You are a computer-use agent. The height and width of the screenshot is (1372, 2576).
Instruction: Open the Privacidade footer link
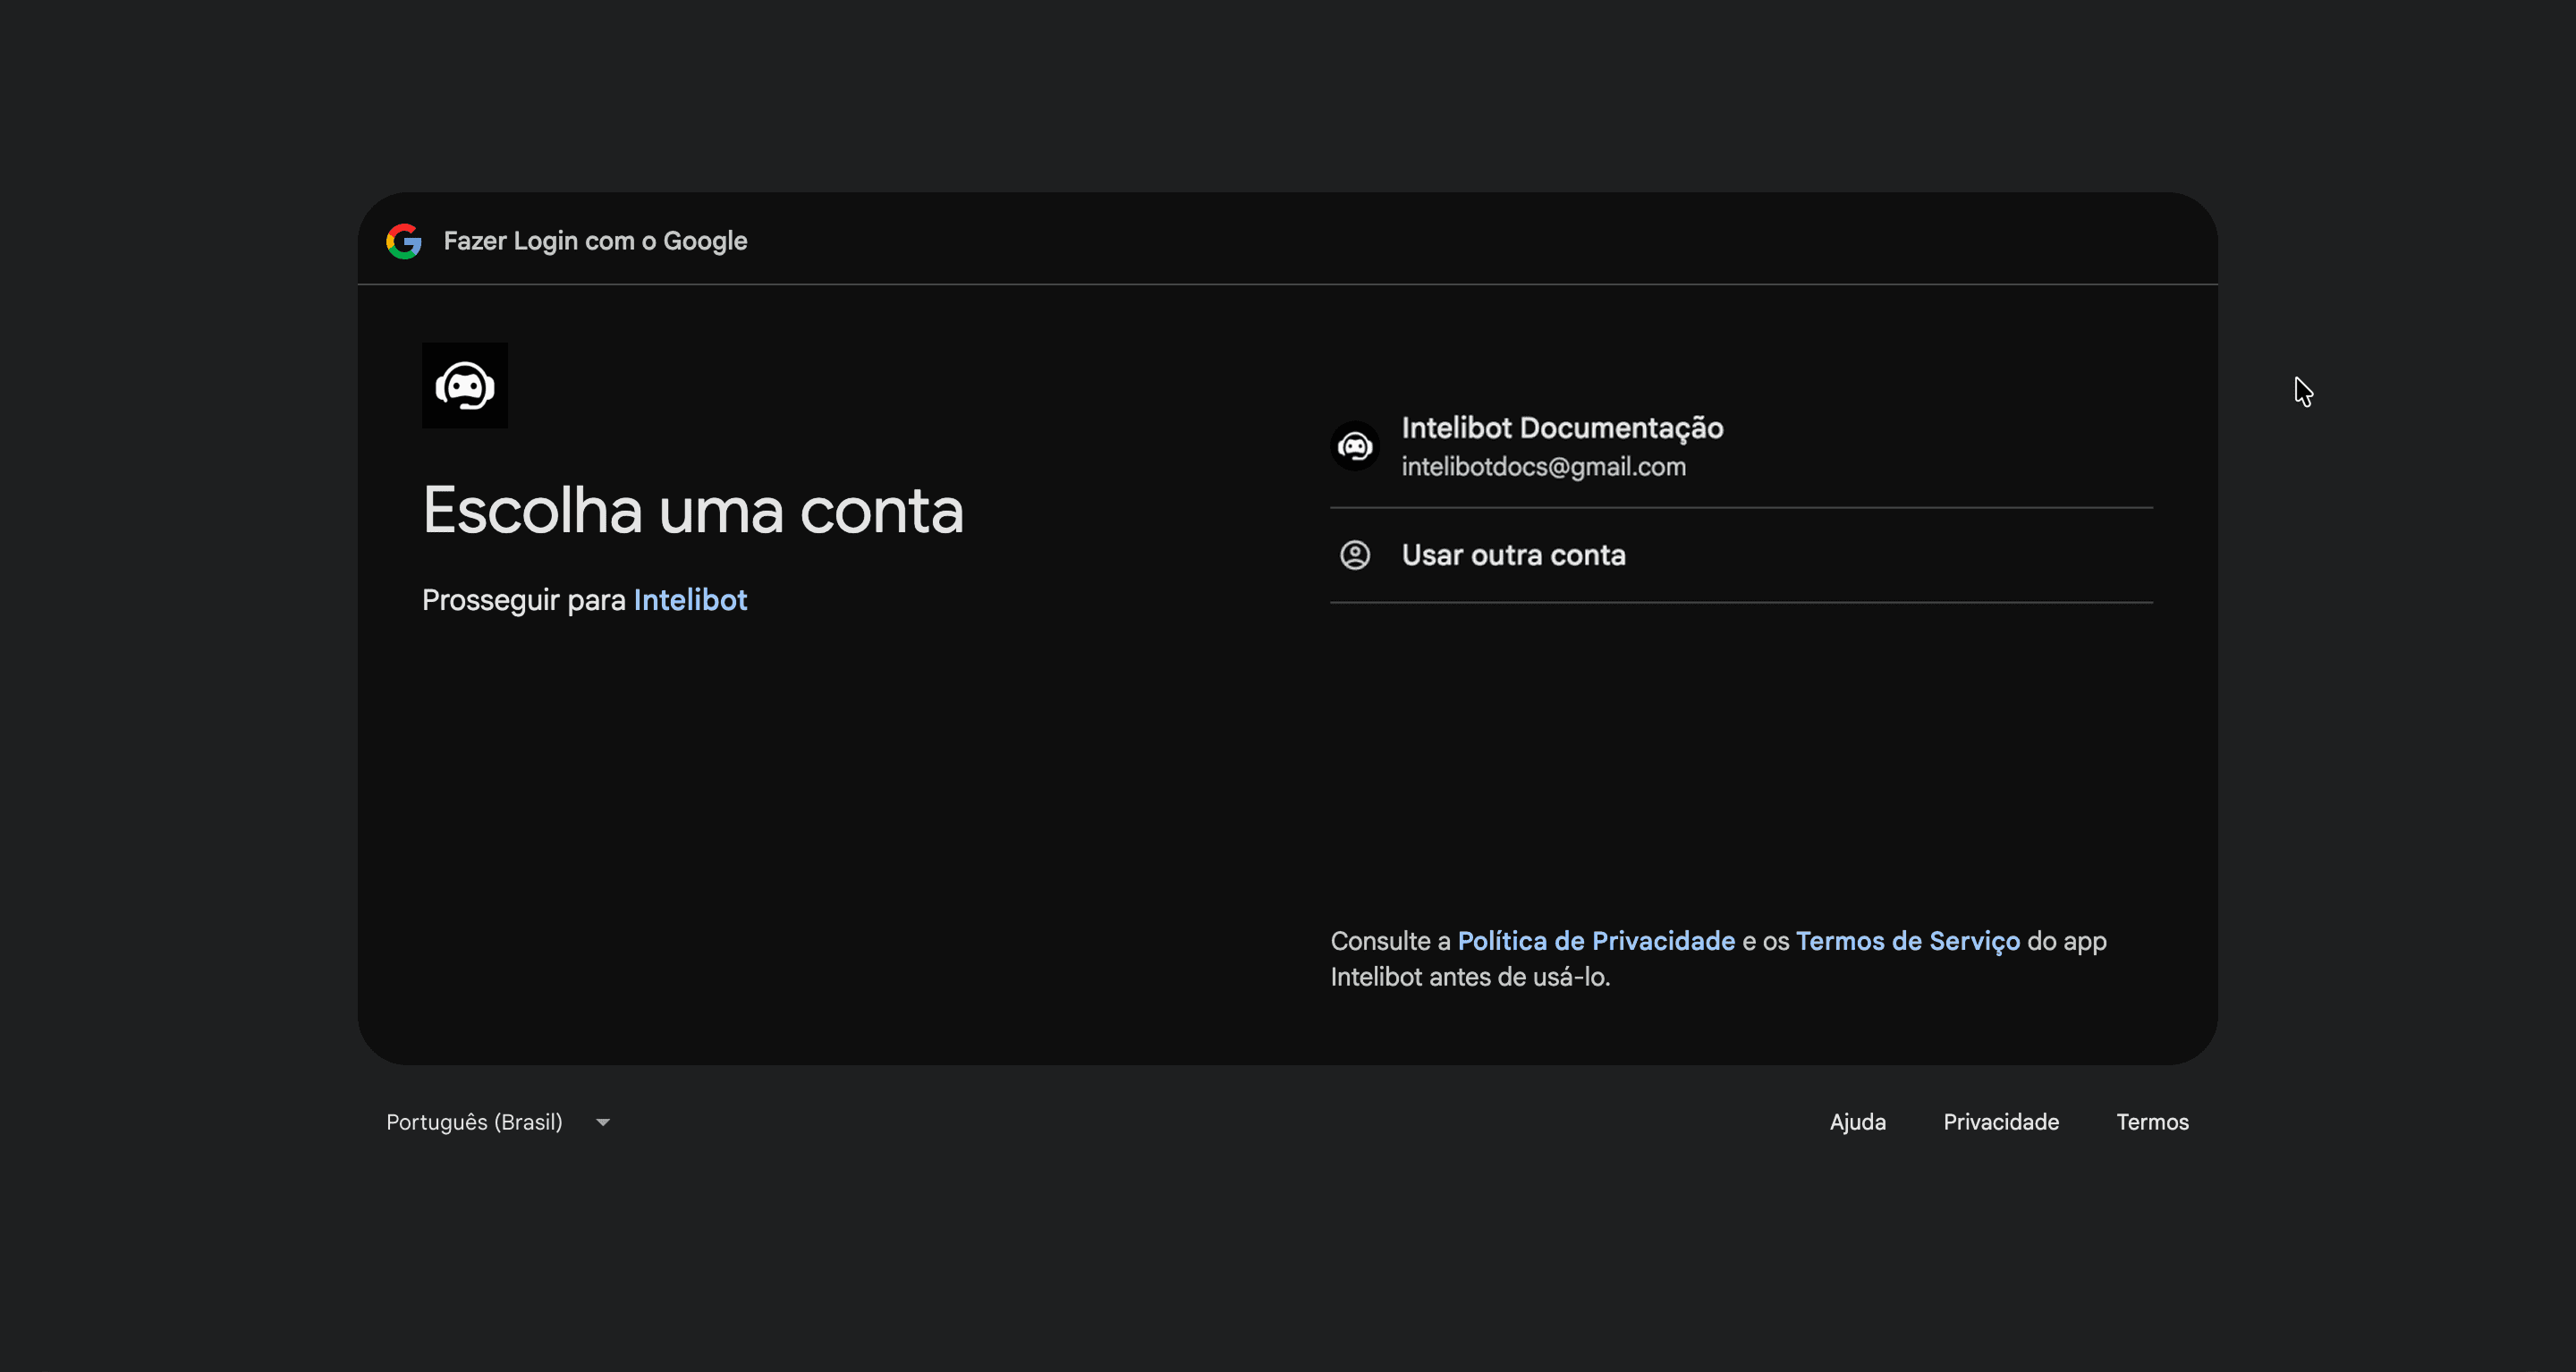(x=2000, y=1122)
